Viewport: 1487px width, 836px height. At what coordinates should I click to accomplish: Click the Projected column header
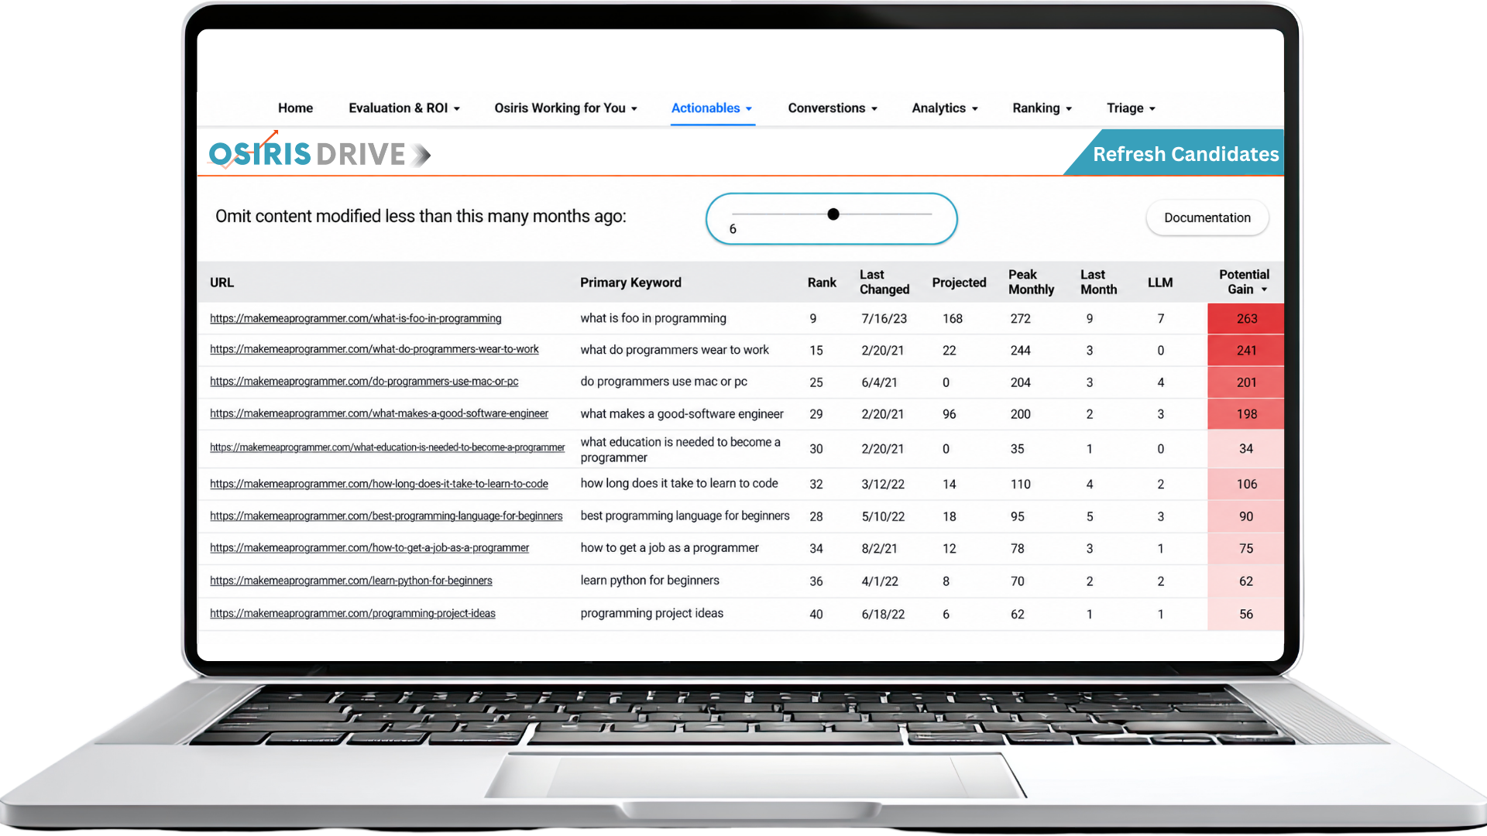pyautogui.click(x=959, y=283)
